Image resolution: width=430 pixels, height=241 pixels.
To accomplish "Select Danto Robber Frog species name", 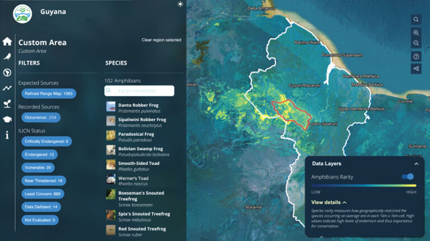I will 138,105.
